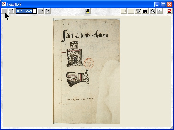174x130 pixels.
Task: Click the red circular stamp on page
Action: [89, 63]
